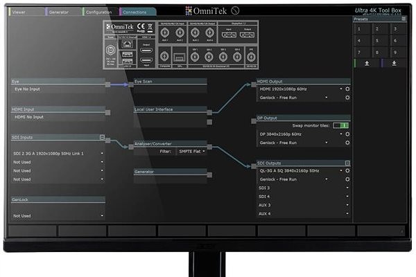416x277 pixels.
Task: Select preset 8
Action: click(380, 52)
